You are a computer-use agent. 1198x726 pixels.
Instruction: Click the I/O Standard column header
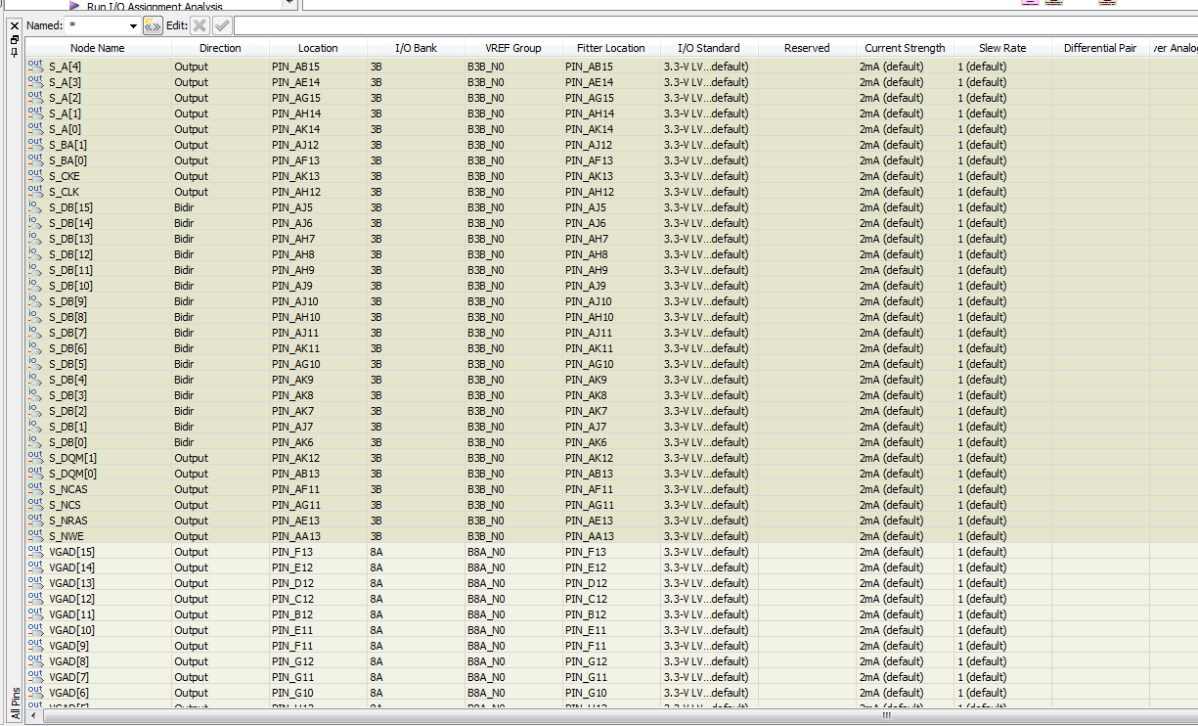[x=708, y=48]
